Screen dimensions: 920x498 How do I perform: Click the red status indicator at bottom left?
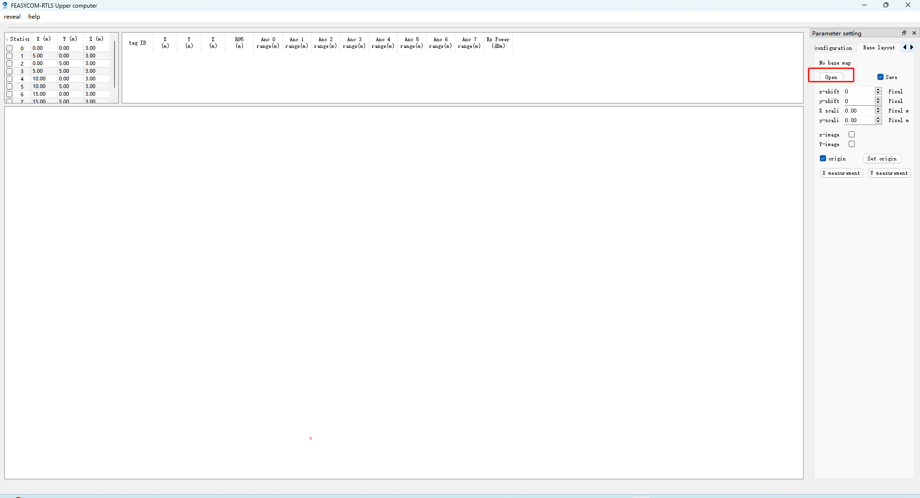click(18, 497)
